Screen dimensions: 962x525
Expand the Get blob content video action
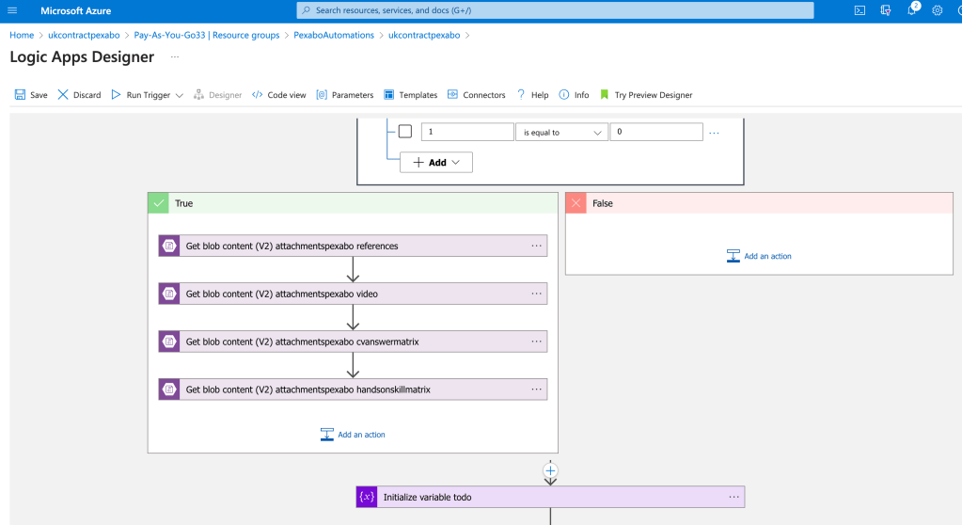click(353, 294)
